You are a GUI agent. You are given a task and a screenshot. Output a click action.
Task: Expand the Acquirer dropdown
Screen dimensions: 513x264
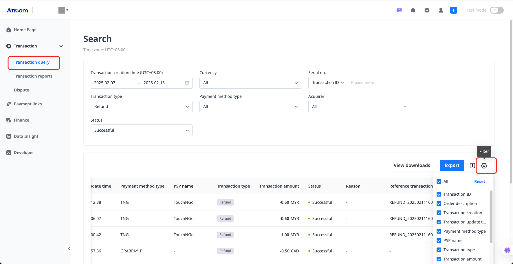point(359,107)
